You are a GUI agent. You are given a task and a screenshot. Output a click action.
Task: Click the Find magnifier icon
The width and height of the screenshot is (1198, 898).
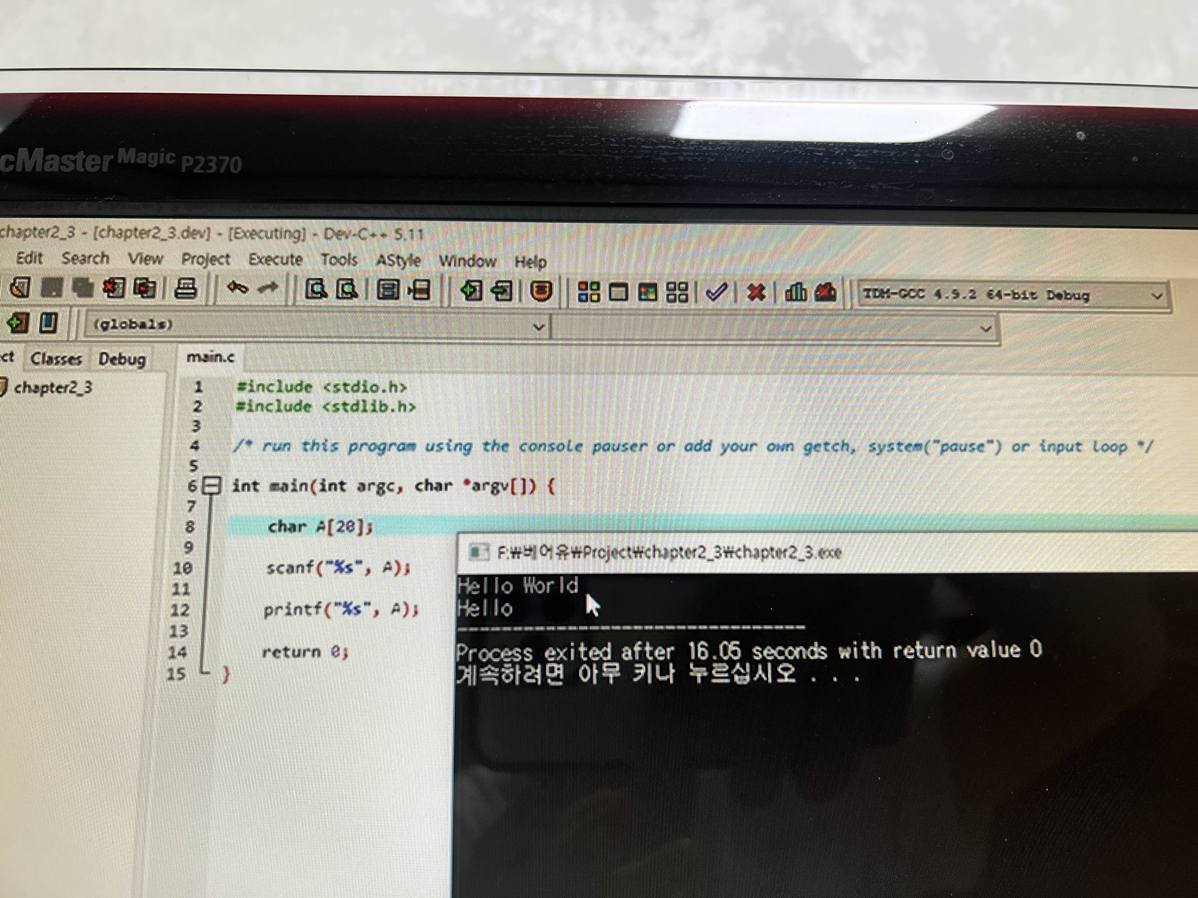pyautogui.click(x=316, y=290)
